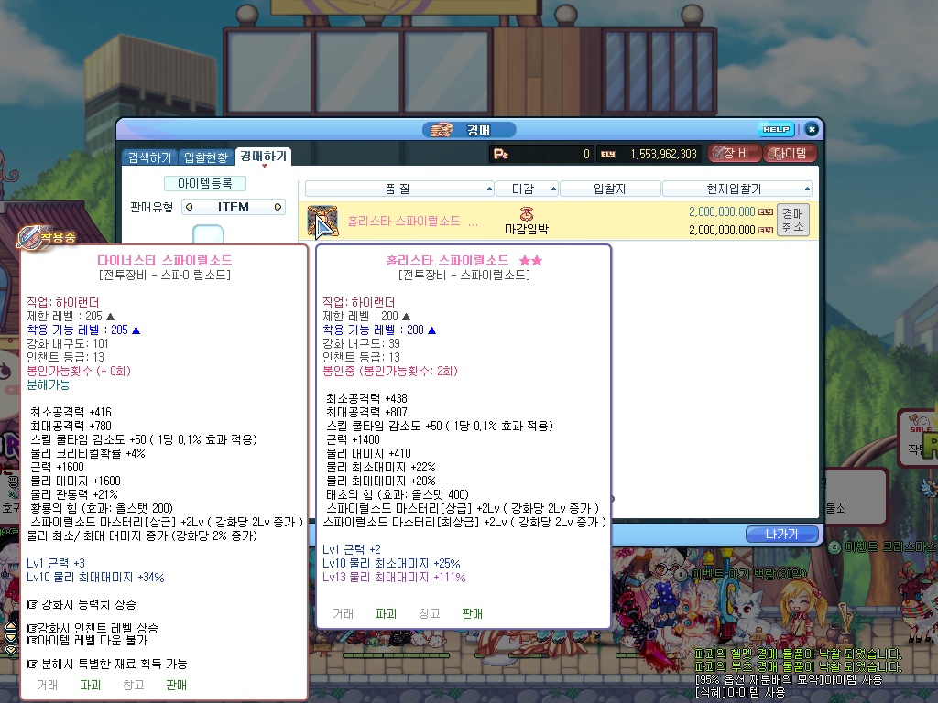The height and width of the screenshot is (703, 938).
Task: Click the auction coin stack title icon
Action: coord(442,130)
